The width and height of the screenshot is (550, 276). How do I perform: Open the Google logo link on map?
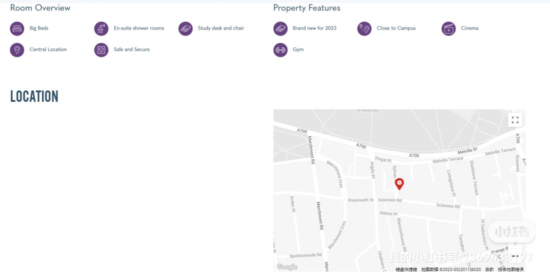pos(287,267)
